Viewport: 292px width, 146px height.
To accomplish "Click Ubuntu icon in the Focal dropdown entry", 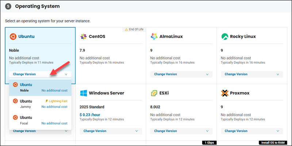I will [x=15, y=117].
